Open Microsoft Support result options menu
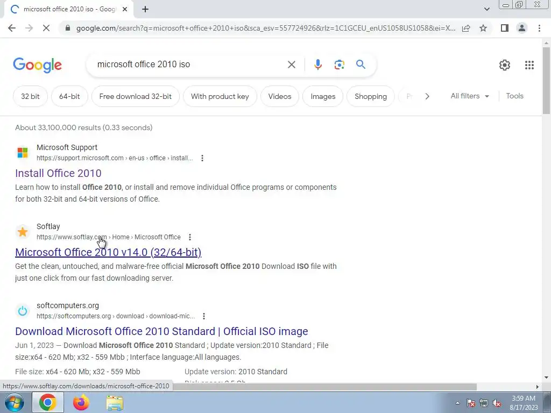The height and width of the screenshot is (413, 551). 202,158
